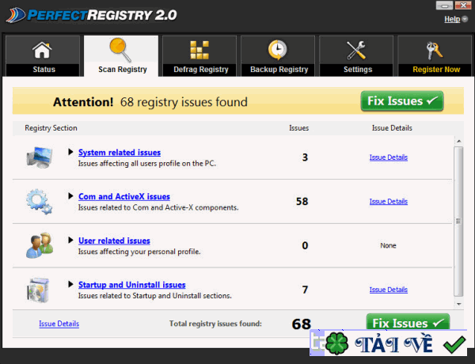Viewport: 475px width, 364px height.
Task: Click the Com and ActiveX gears icon
Action: click(39, 201)
